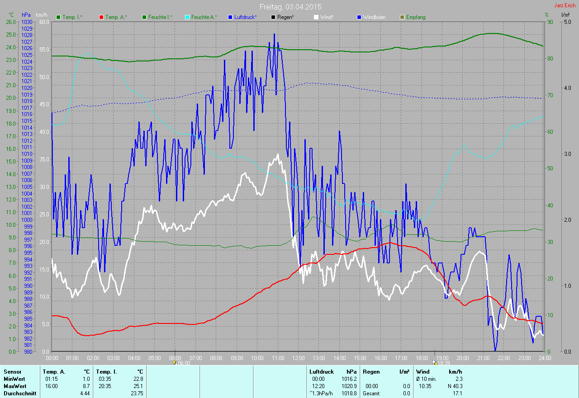Click the 'Temp. A.' column header in the table
The width and height of the screenshot is (579, 398).
[x=54, y=372]
